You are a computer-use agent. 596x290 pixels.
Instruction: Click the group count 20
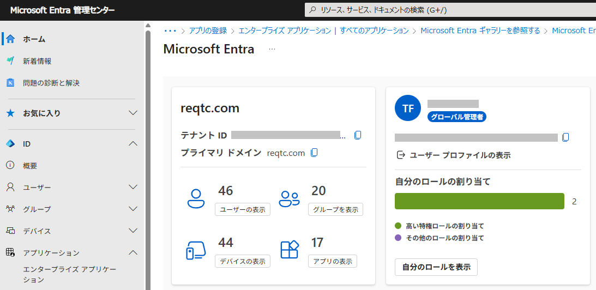coord(318,190)
